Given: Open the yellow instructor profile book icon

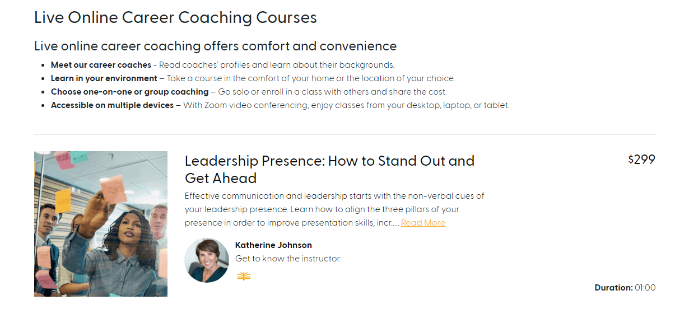Looking at the screenshot, I should 244,276.
